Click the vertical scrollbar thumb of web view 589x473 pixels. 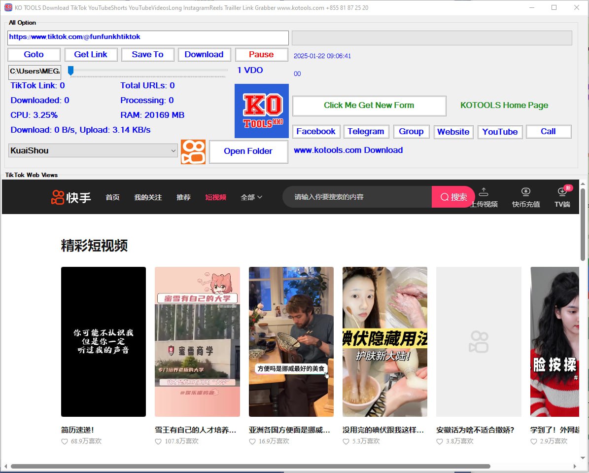point(583,224)
